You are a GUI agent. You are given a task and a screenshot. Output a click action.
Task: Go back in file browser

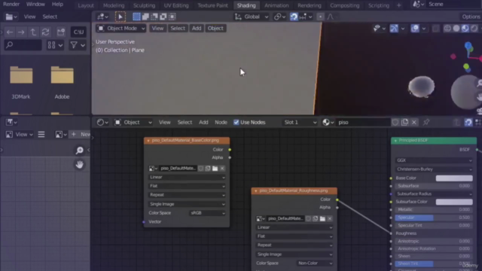(x=10, y=32)
